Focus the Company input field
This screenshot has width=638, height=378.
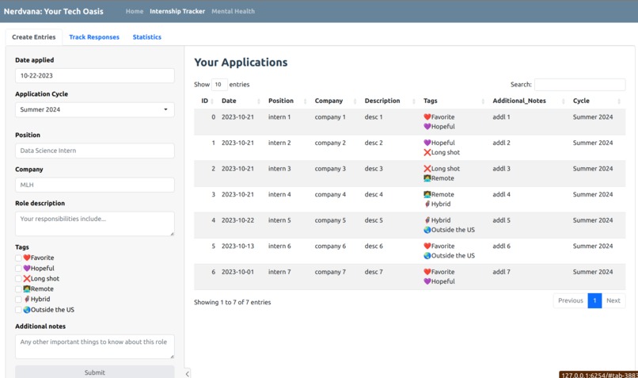click(95, 185)
